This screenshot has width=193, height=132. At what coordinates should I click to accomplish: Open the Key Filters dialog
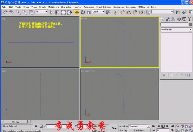pos(140,130)
